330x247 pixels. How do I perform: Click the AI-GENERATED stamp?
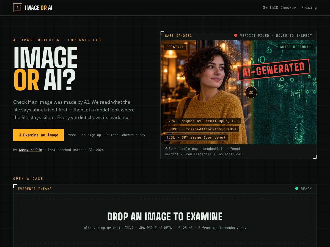(x=274, y=70)
